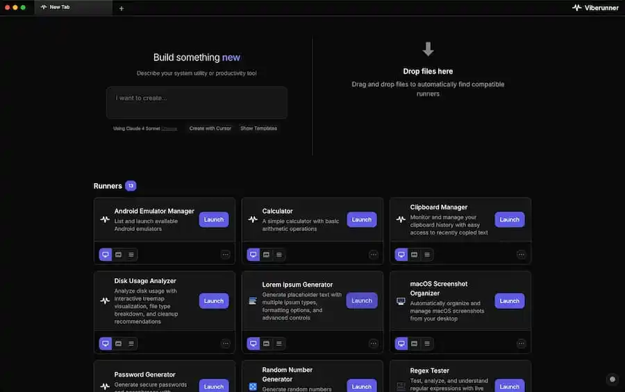
Task: Change the Claude 4 Sonnet model link
Action: 169,128
